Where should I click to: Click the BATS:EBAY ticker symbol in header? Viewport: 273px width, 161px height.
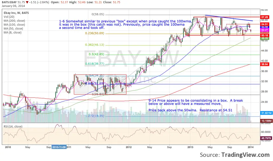(9, 2)
